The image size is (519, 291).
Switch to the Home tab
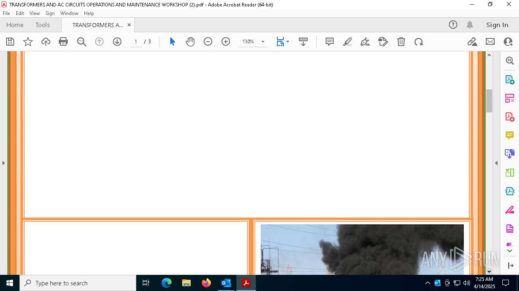coord(15,25)
